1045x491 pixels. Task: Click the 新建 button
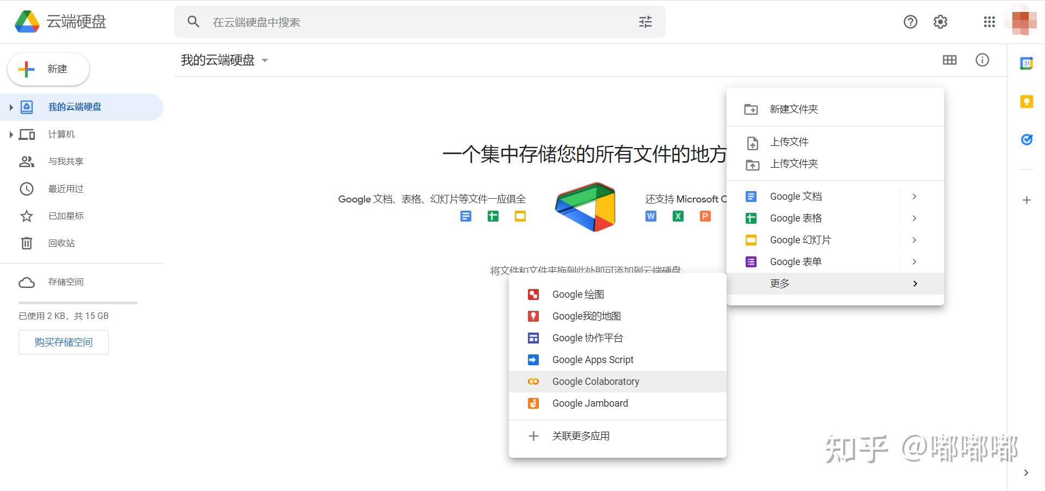pyautogui.click(x=48, y=69)
